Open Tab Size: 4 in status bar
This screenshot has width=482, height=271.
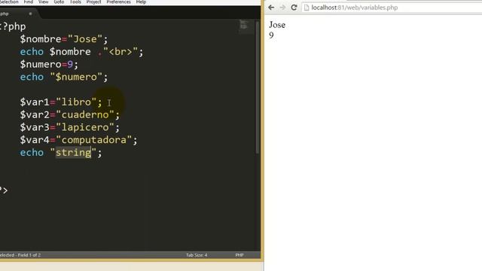(x=197, y=255)
